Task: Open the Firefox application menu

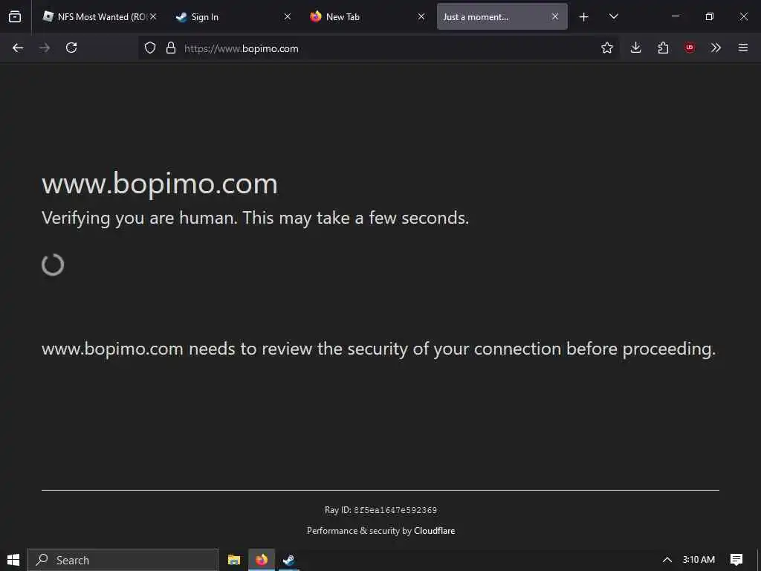Action: (743, 48)
